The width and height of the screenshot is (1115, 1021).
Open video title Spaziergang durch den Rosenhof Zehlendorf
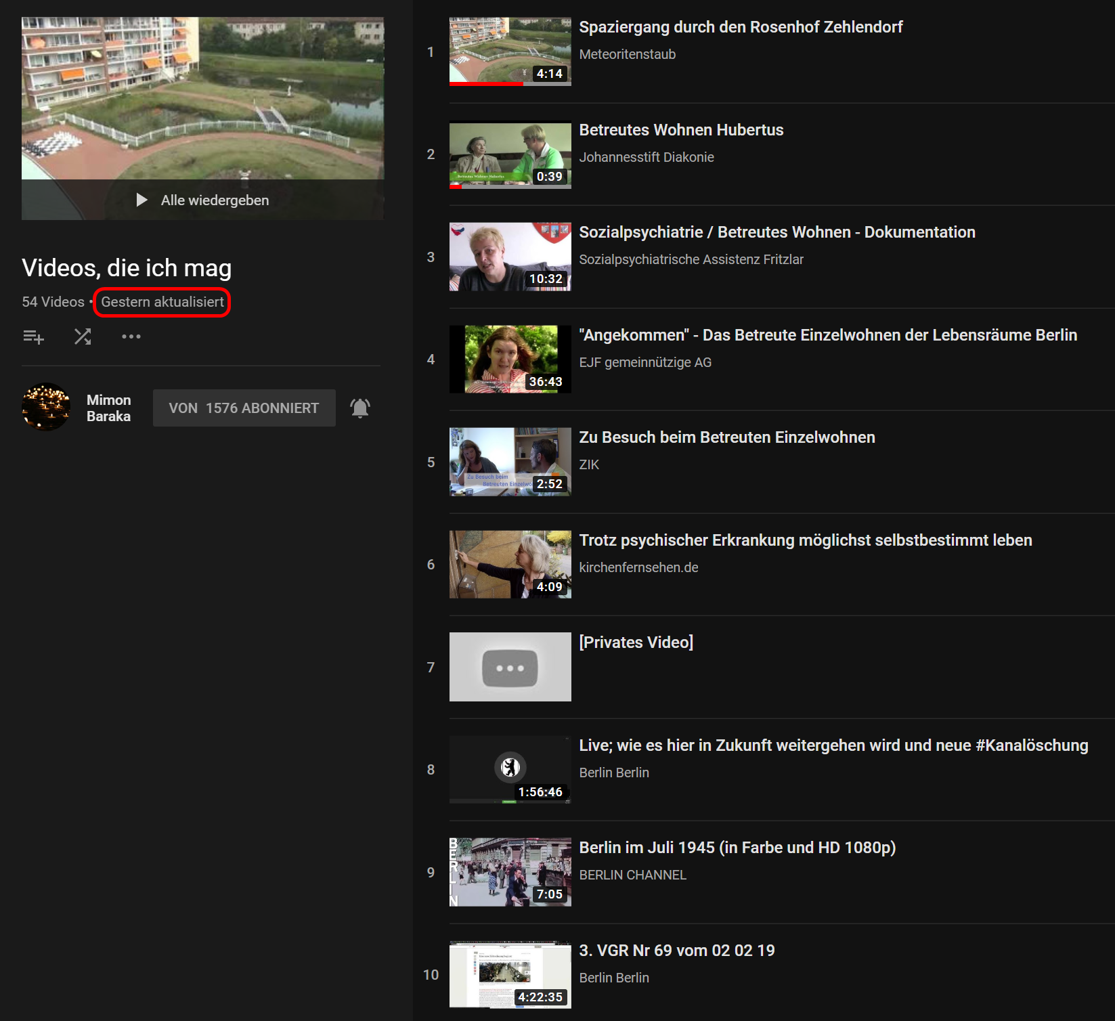coord(741,27)
